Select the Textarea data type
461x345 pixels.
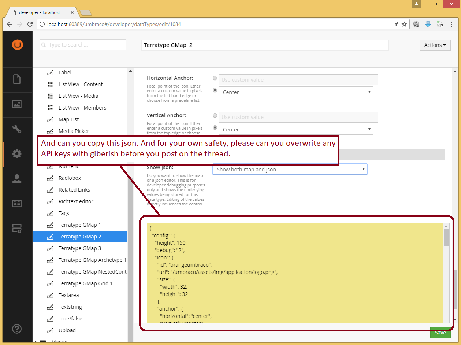[68, 295]
